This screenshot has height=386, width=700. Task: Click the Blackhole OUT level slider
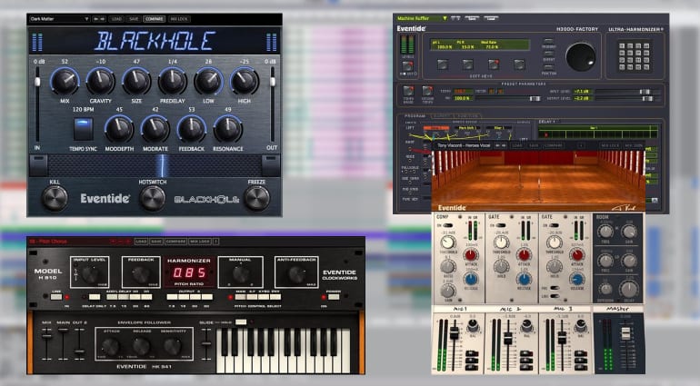click(x=273, y=104)
